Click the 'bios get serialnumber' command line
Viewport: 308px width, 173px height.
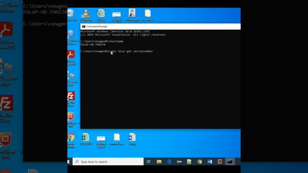117,51
